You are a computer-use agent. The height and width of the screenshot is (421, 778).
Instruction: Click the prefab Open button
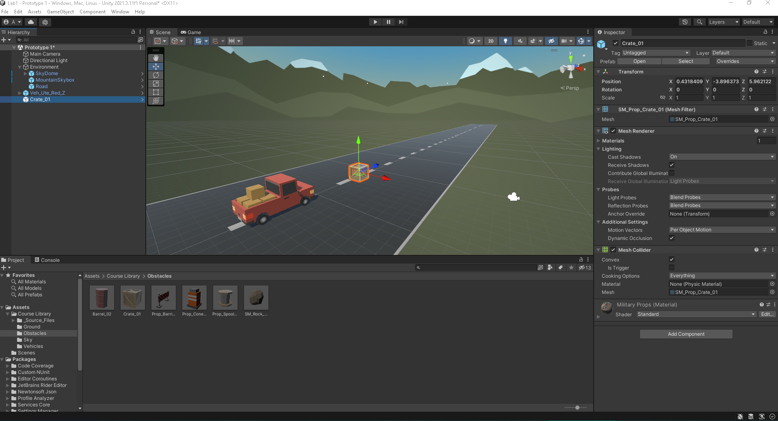[639, 61]
